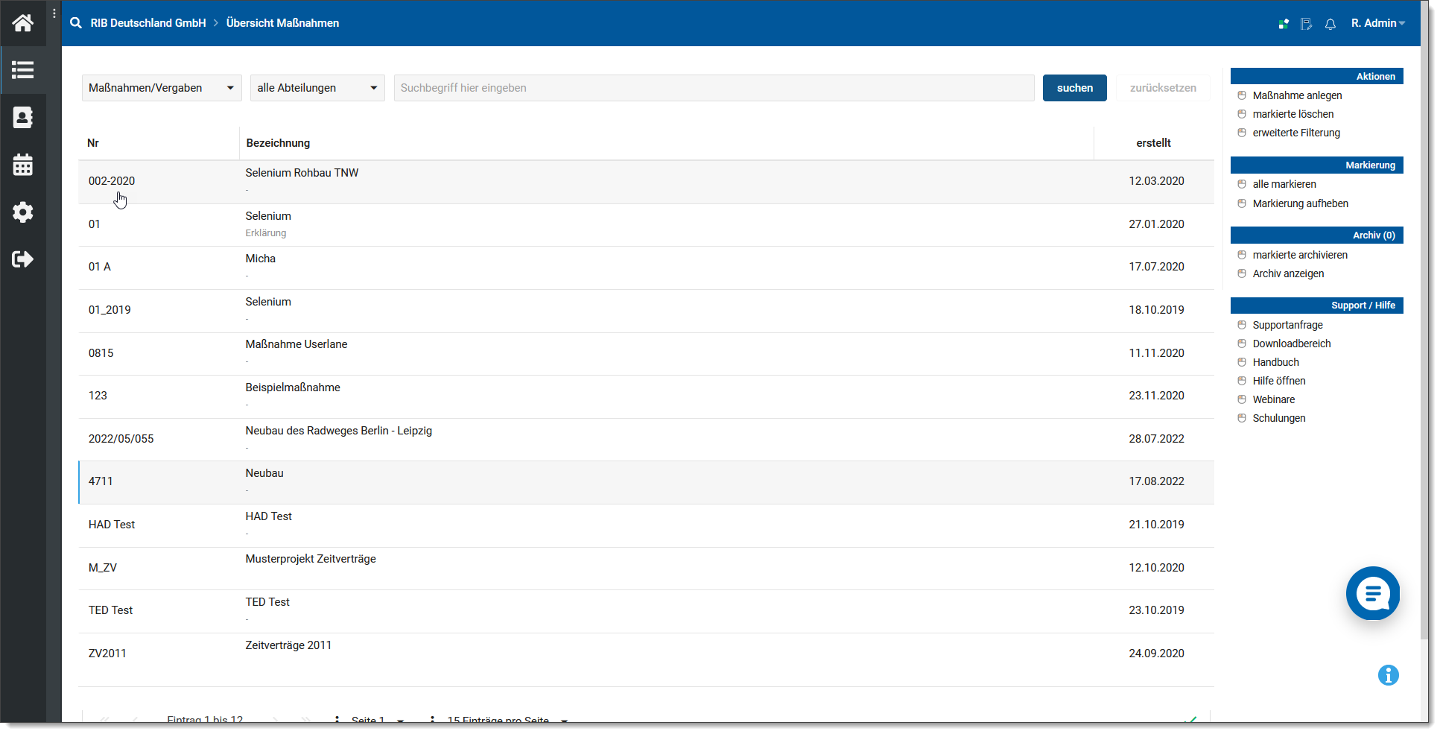Expand the R. Admin user menu

coord(1377,23)
